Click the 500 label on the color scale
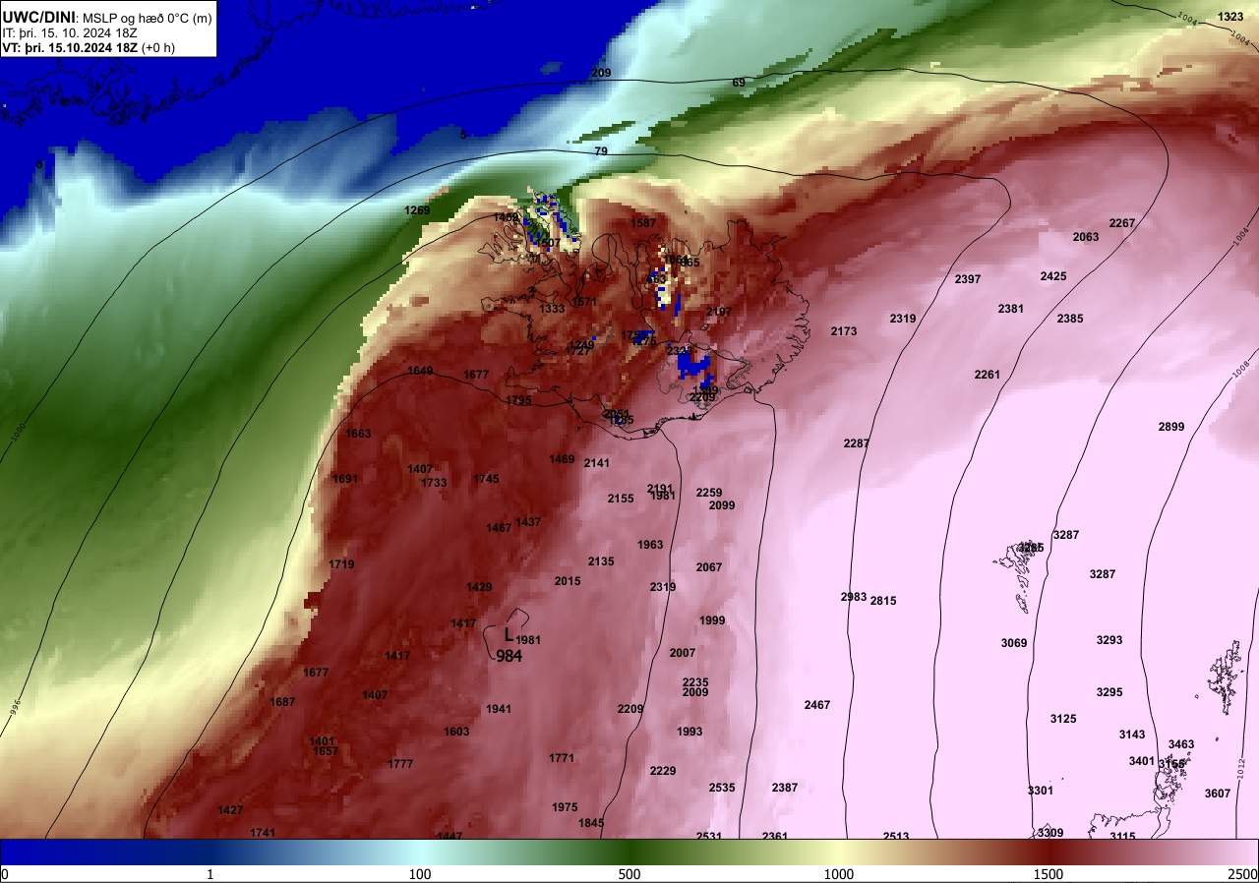Image resolution: width=1259 pixels, height=883 pixels. [x=629, y=874]
